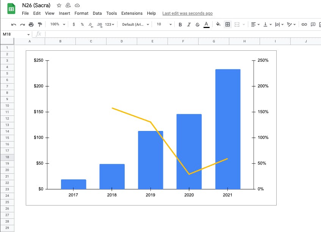Screen dimensions: 321x232
Task: Format as percent icon
Action: point(82,24)
